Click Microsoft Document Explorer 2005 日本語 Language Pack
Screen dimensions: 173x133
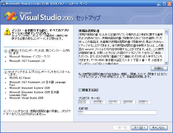34,93
